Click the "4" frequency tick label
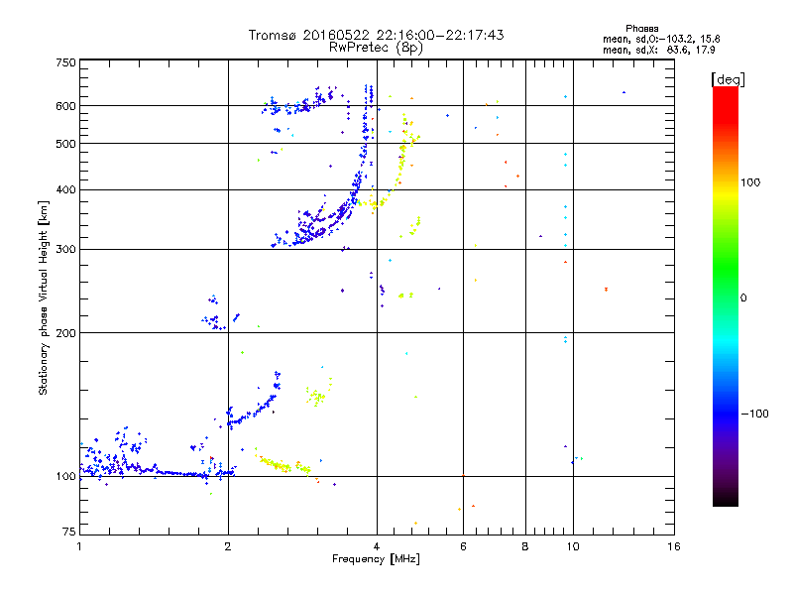The width and height of the screenshot is (793, 595). [x=377, y=546]
